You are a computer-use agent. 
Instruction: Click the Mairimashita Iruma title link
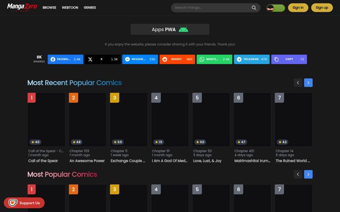[x=252, y=161]
